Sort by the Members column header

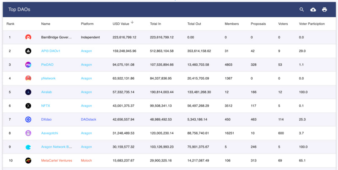232,24
